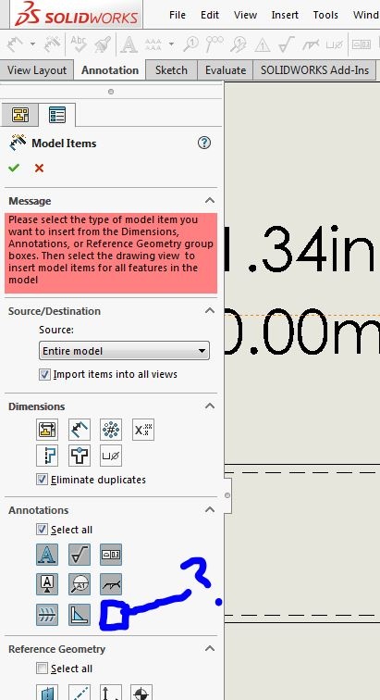Accept Model Items with green checkmark
The height and width of the screenshot is (700, 380).
click(14, 168)
